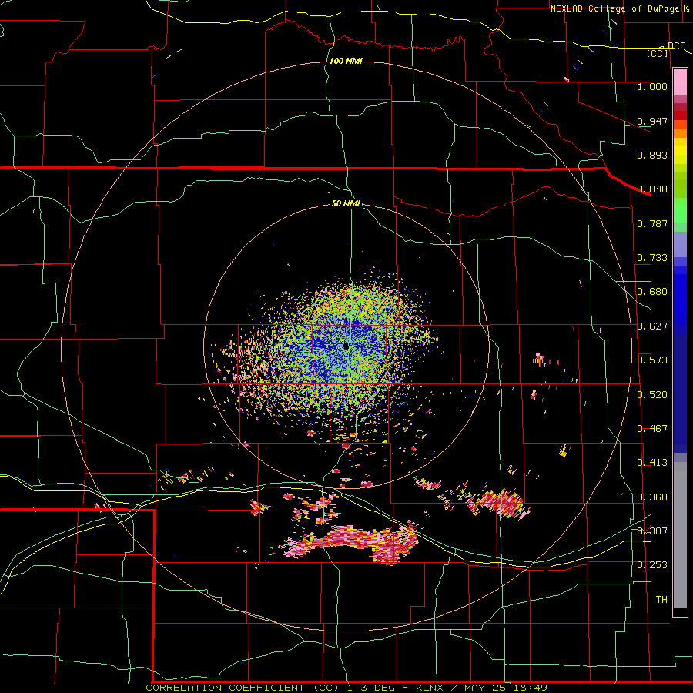This screenshot has height=693, width=693.
Task: Pick the gray swatch on the color bar
Action: click(680, 535)
